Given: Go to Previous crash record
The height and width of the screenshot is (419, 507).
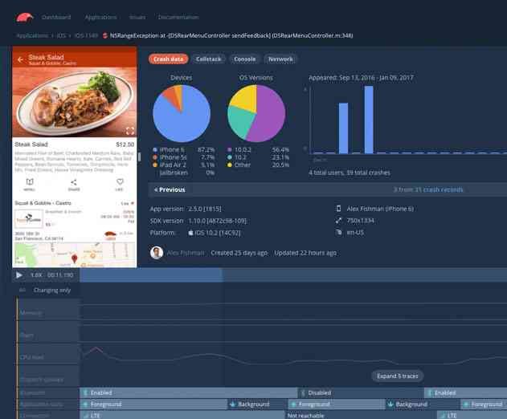Looking at the screenshot, I should point(170,189).
